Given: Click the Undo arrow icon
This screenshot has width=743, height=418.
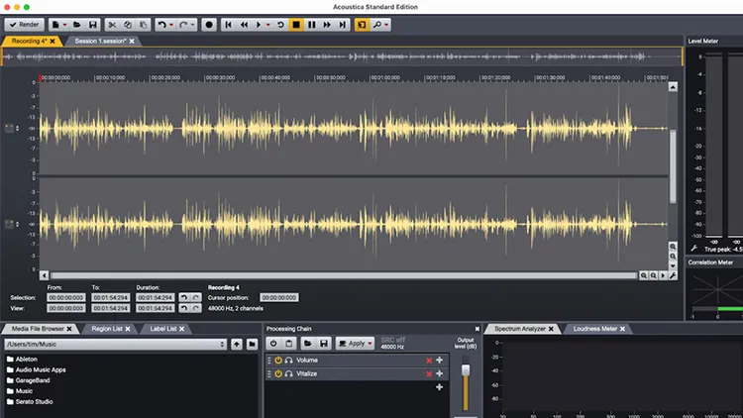Looking at the screenshot, I should tap(161, 24).
